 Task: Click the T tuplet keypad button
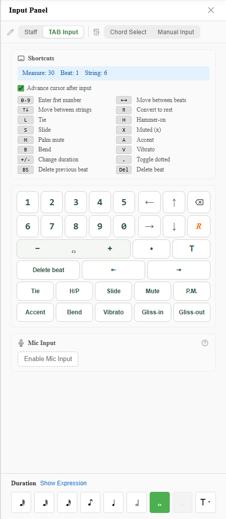point(191,249)
